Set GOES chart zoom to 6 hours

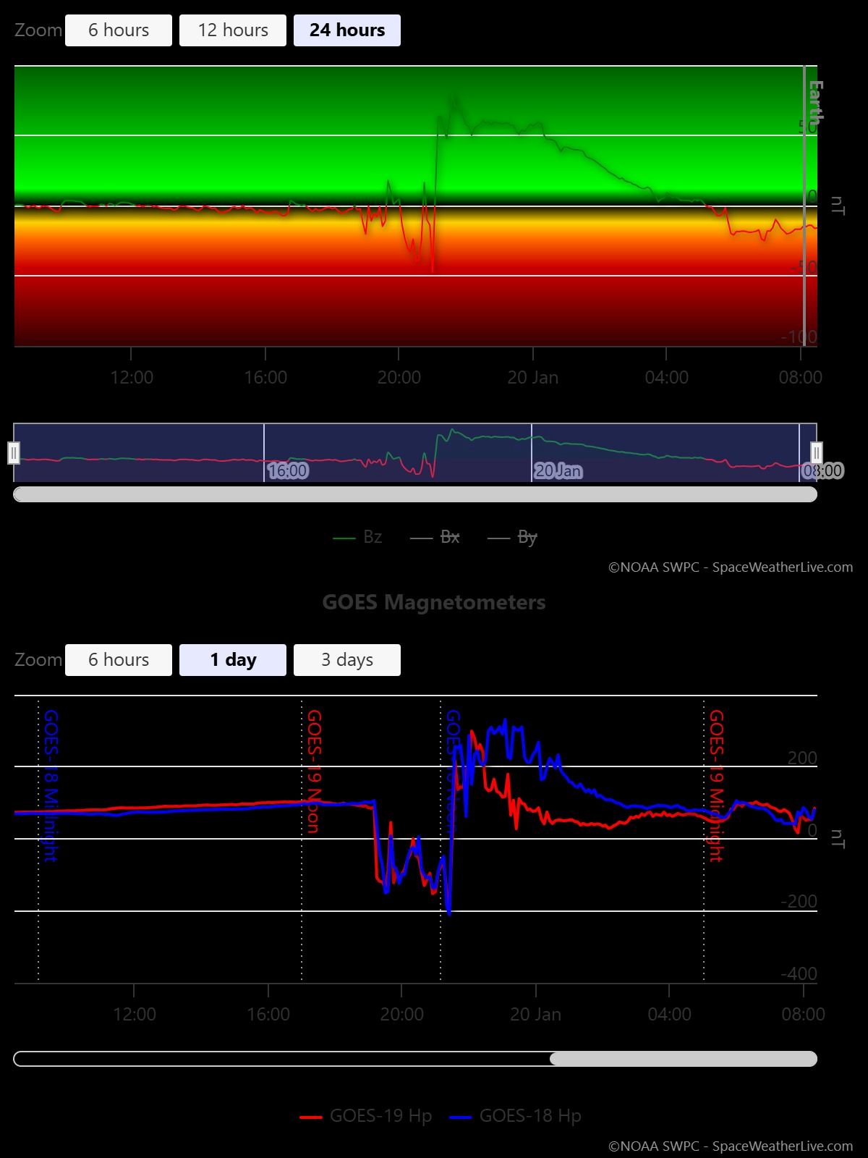coord(119,660)
